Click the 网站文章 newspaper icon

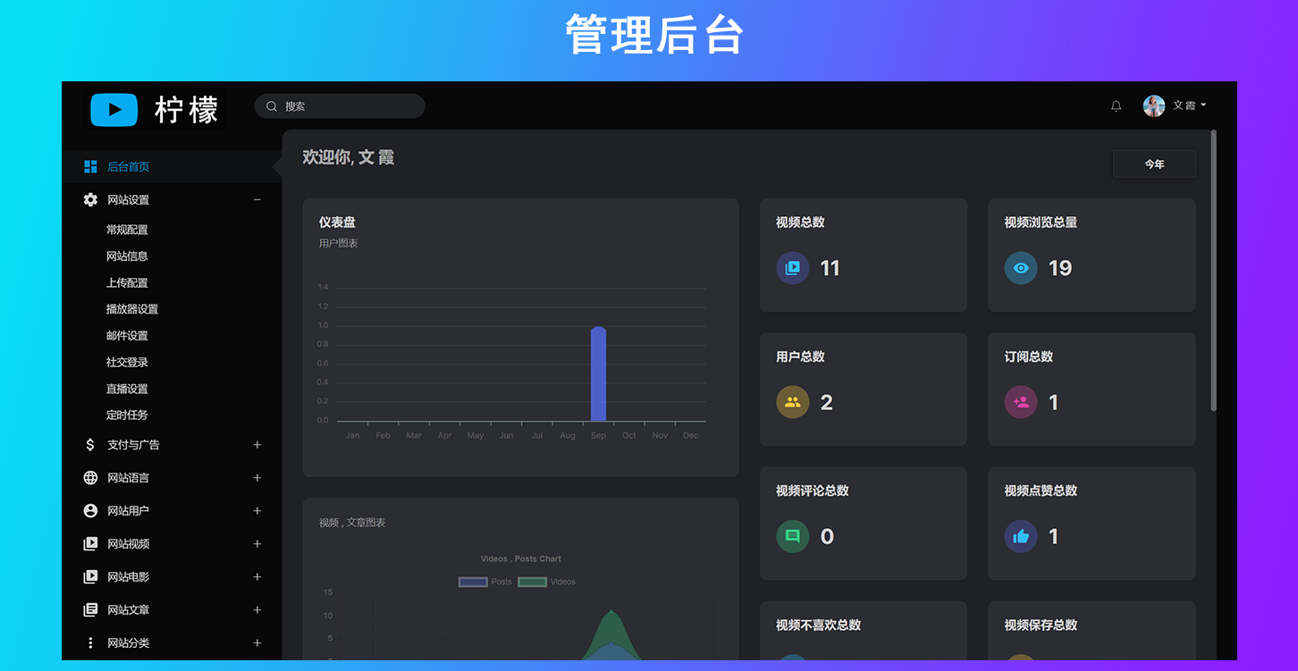pos(90,610)
